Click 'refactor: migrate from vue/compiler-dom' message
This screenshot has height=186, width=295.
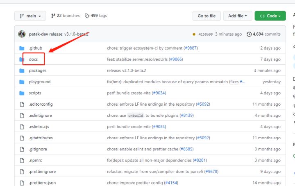pyautogui.click(x=155, y=172)
